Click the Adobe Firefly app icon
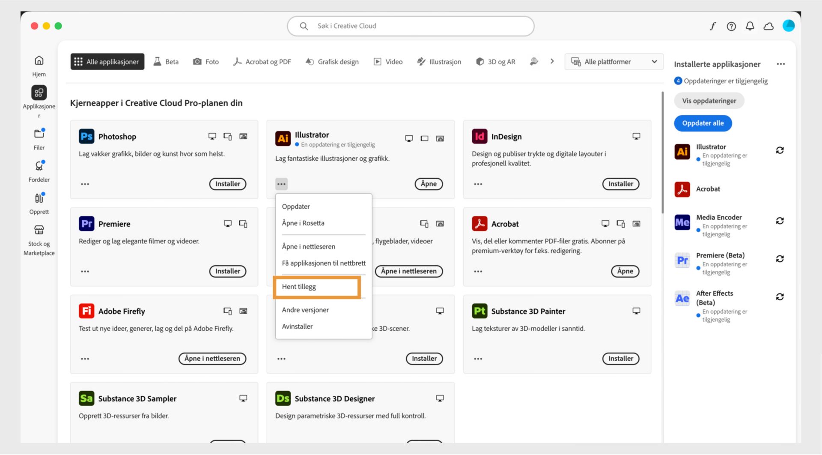This screenshot has width=822, height=455. 86,311
